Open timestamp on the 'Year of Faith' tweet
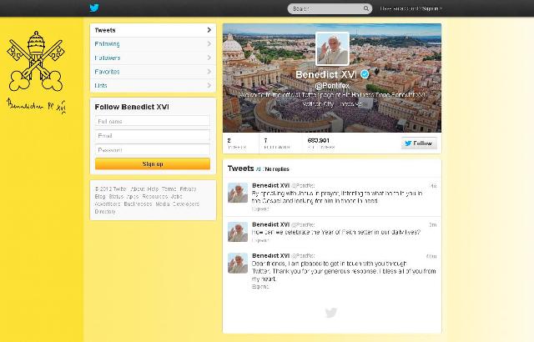Image resolution: width=534 pixels, height=342 pixels. point(433,225)
